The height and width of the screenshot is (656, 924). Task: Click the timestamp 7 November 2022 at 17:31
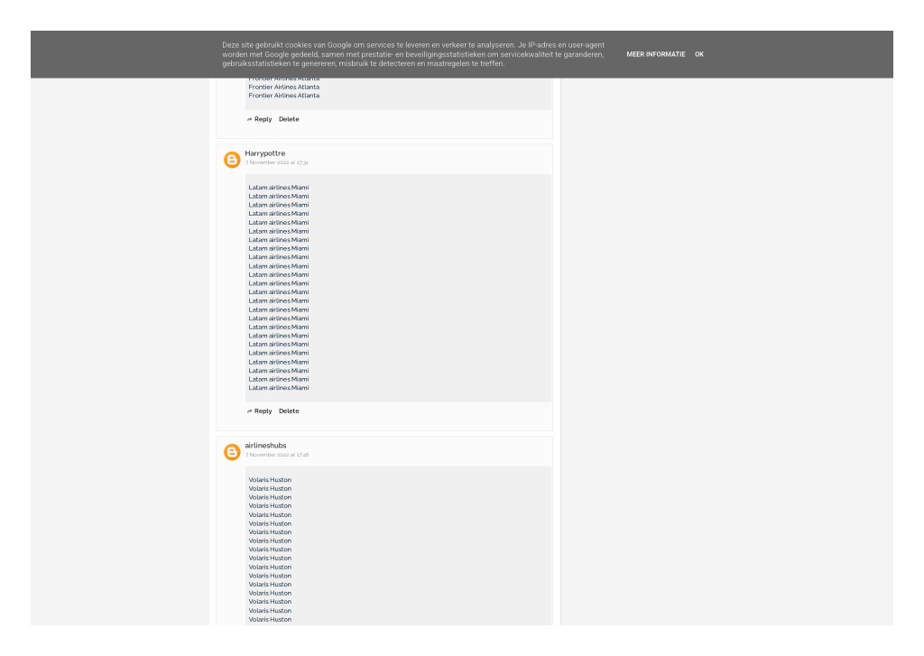pyautogui.click(x=277, y=162)
